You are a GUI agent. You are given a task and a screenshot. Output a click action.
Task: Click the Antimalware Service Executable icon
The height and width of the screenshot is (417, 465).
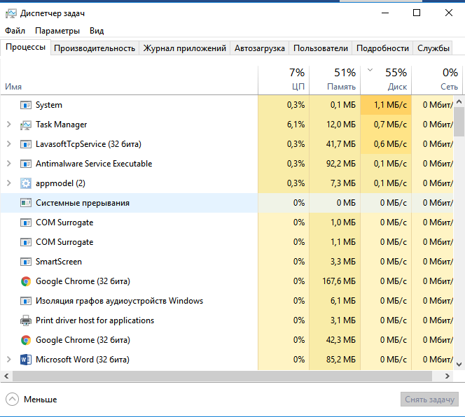tap(26, 164)
